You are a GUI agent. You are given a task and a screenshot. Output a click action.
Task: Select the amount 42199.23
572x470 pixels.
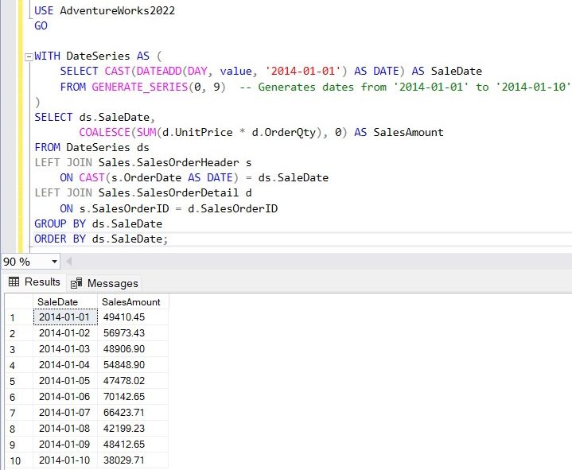click(133, 428)
